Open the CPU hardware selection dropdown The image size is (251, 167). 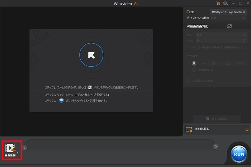228,12
